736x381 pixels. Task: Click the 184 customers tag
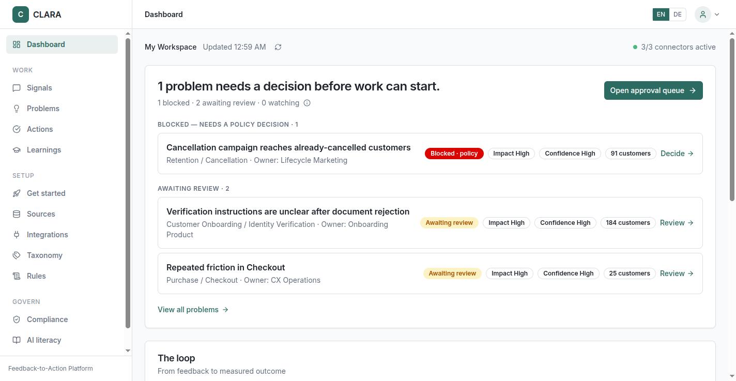click(628, 223)
